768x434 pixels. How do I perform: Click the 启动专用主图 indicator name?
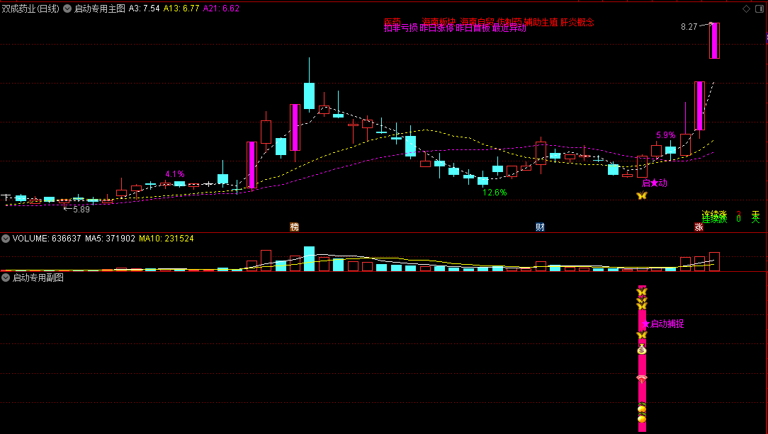(99, 8)
